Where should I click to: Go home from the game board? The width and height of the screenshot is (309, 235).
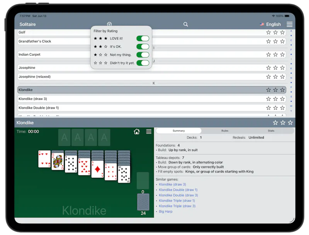point(137,131)
